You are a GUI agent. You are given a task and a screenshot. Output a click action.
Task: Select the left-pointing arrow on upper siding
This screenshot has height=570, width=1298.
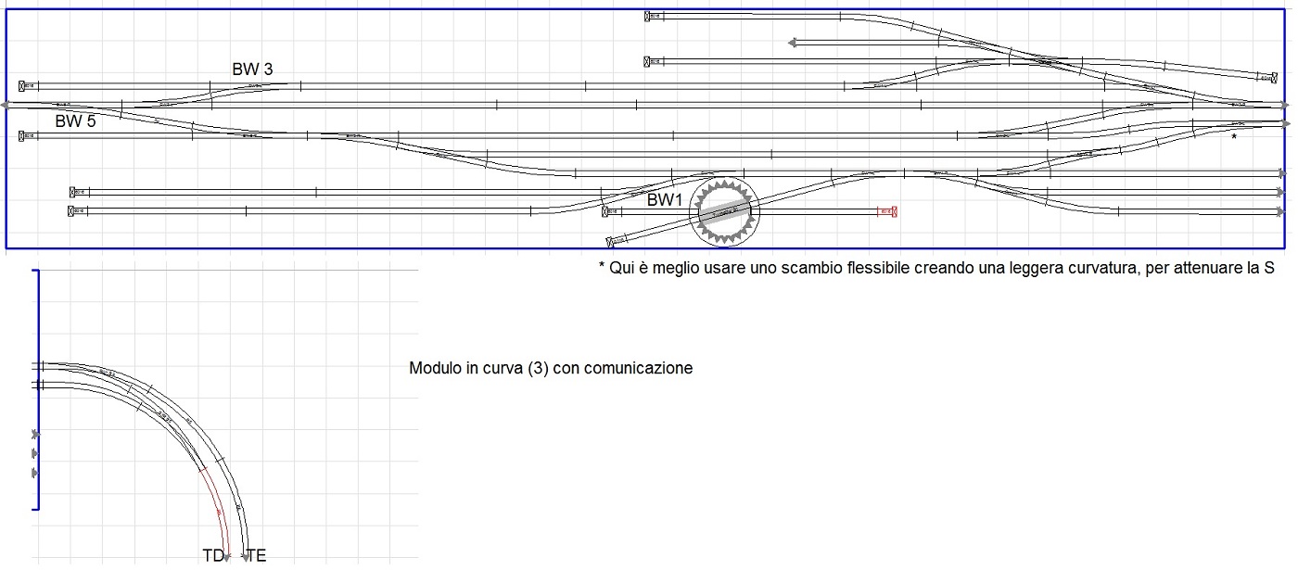(x=791, y=42)
